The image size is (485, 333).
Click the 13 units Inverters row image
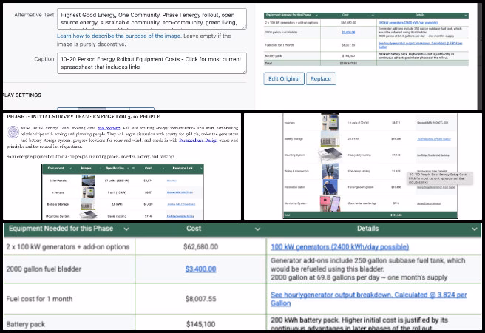330,122
